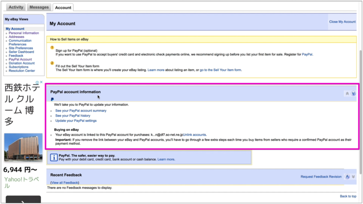Open Donation Account link
Screen dimensions: 363x204
tap(22, 63)
